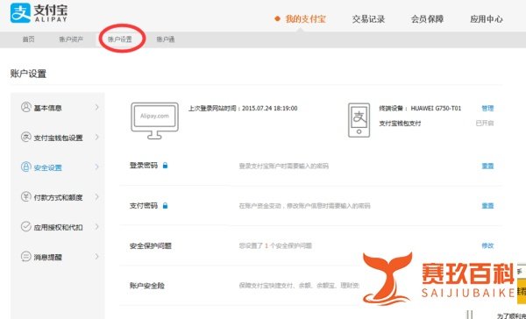Image resolution: width=526 pixels, height=319 pixels.
Task: Expand the 安全设置 chevron arrow
Action: tap(97, 167)
